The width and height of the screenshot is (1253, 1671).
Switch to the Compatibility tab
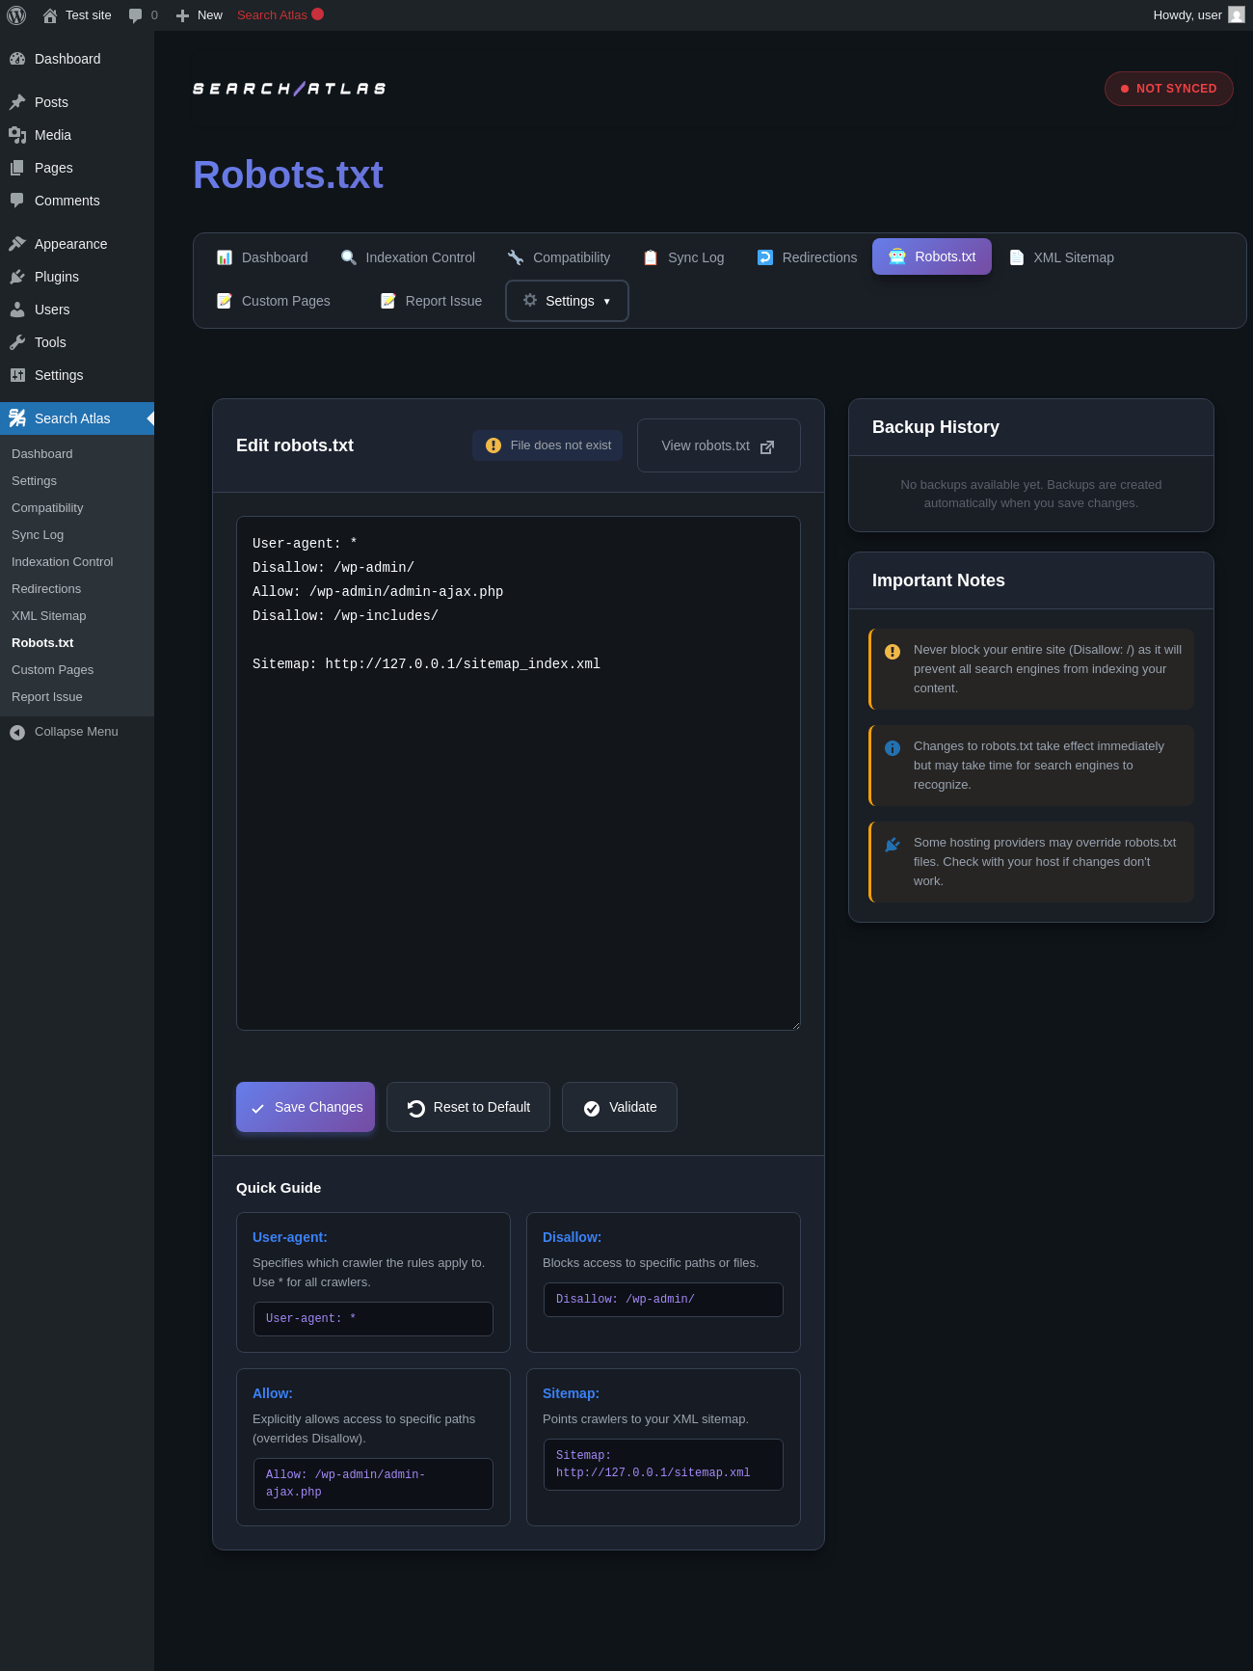tap(559, 257)
